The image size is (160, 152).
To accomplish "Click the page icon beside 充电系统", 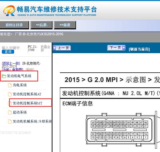I will pos(10,85).
